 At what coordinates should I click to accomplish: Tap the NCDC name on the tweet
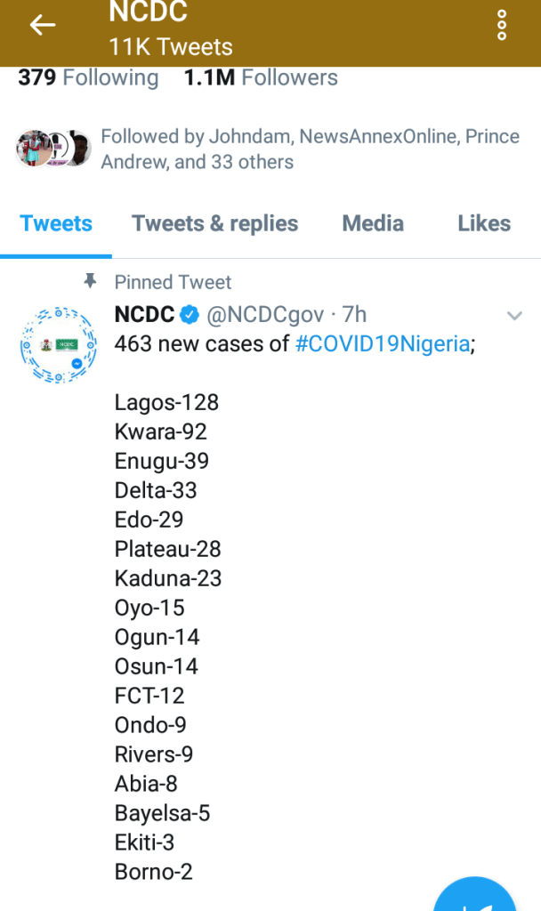pyautogui.click(x=144, y=315)
